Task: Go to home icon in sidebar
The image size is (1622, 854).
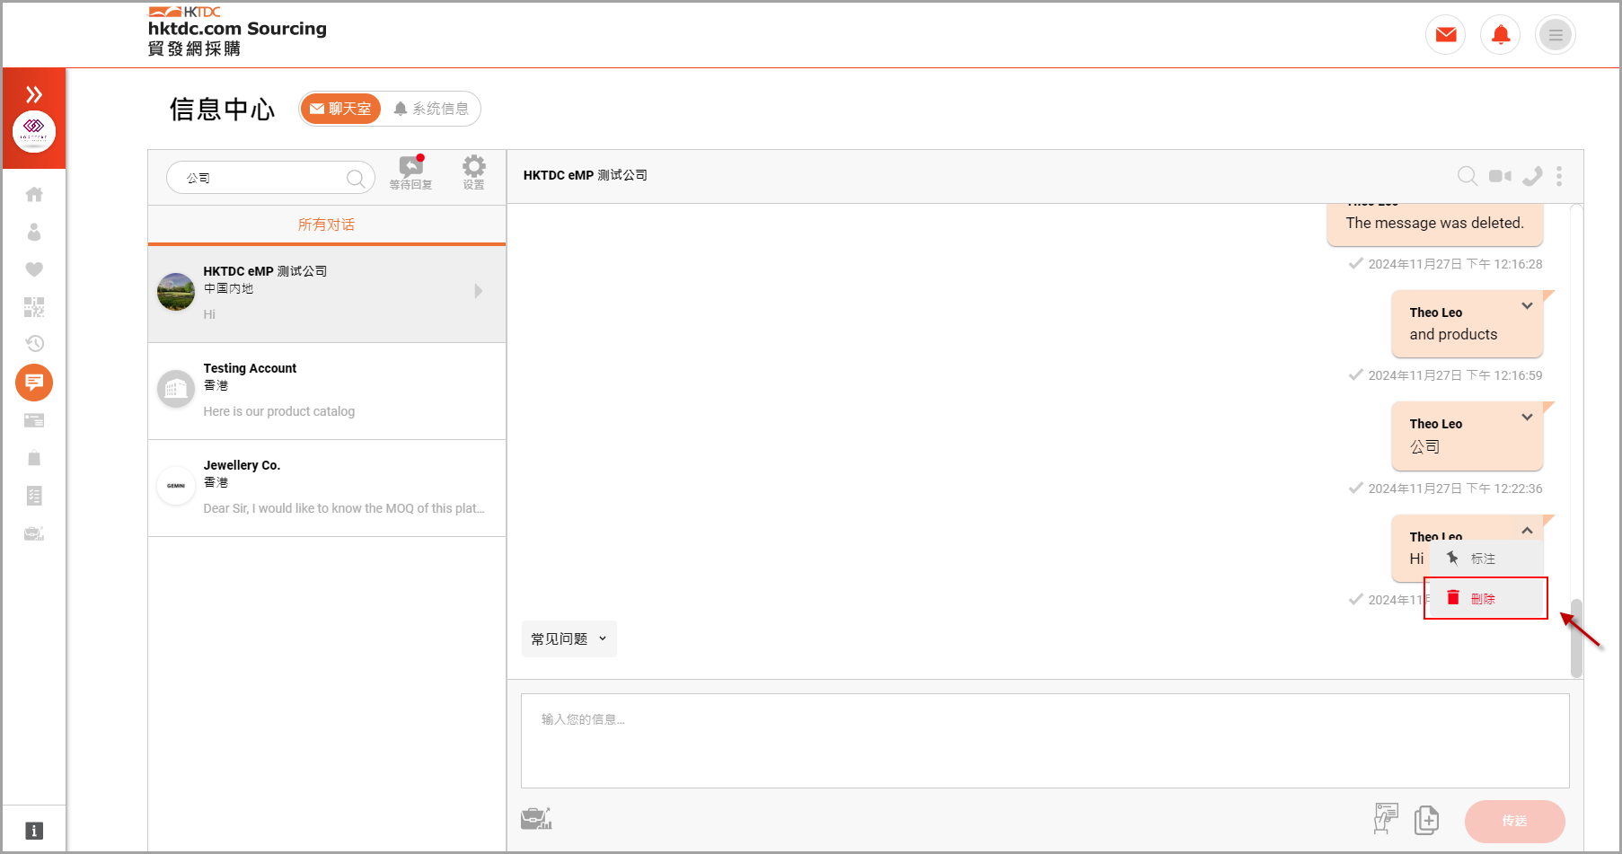Action: [34, 194]
